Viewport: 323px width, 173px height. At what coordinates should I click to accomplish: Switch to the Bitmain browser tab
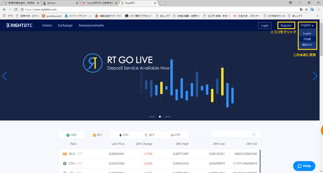click(61, 3)
